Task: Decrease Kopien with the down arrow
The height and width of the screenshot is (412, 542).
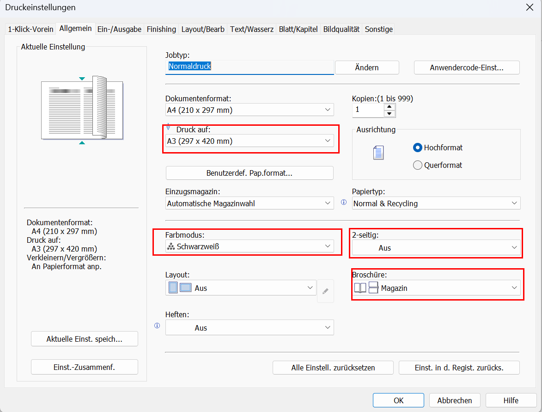Action: (x=390, y=114)
